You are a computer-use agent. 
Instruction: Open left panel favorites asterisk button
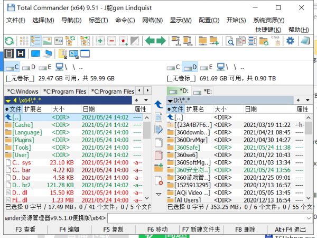pos(137,100)
